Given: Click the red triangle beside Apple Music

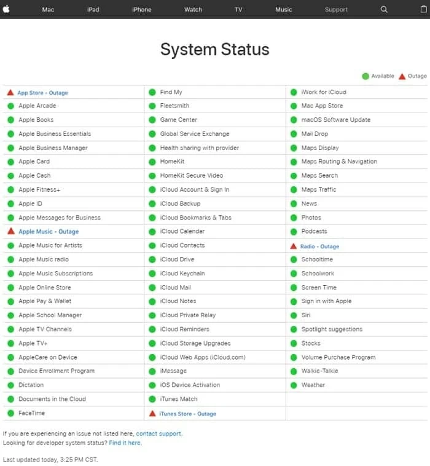Looking at the screenshot, I should [x=10, y=231].
